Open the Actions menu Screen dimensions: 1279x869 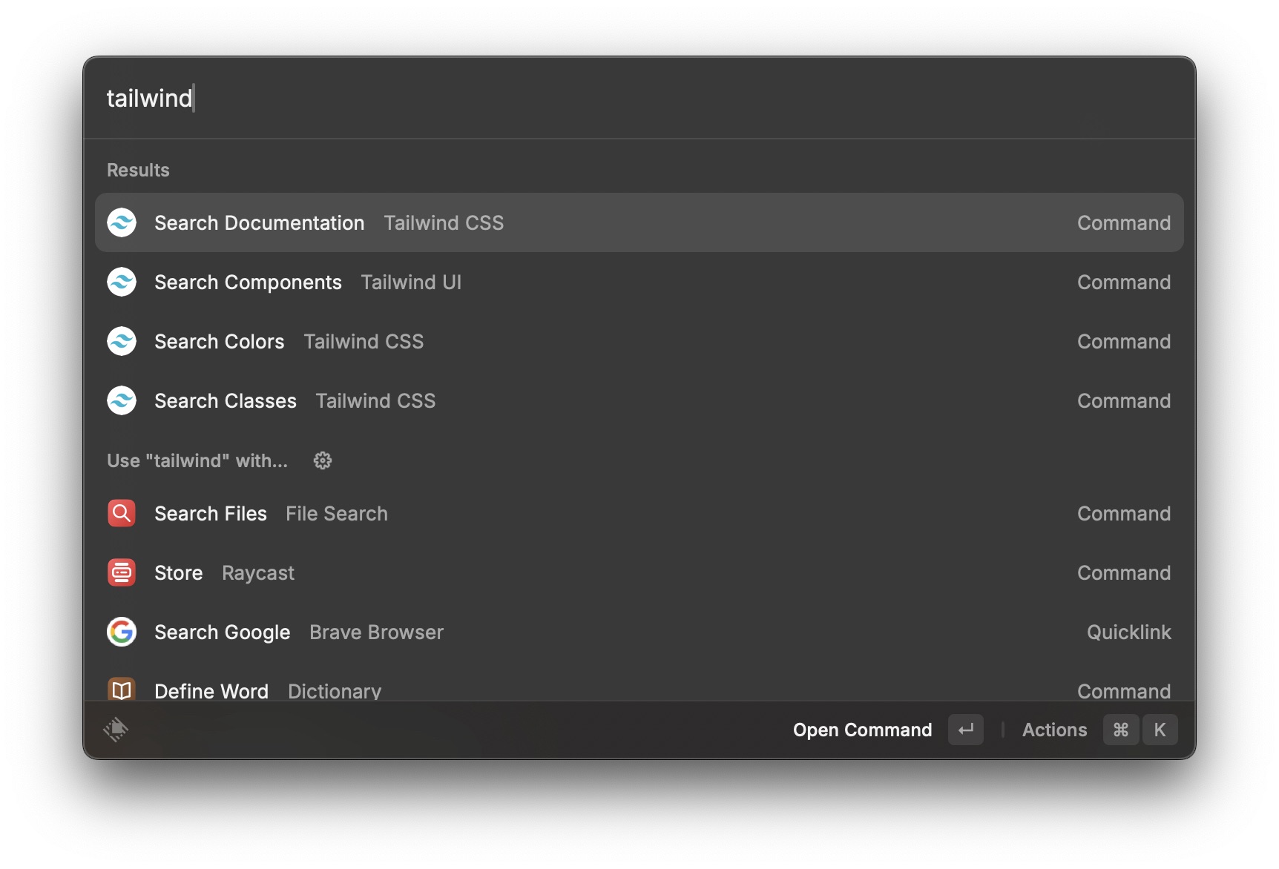tap(1054, 730)
